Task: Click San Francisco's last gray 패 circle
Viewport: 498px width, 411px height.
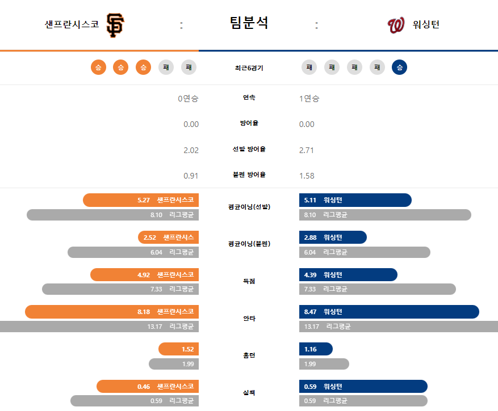Action: (189, 67)
